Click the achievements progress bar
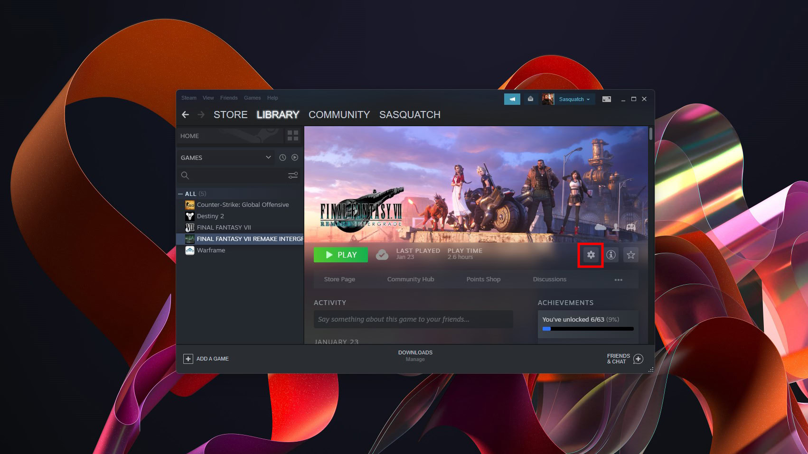 pyautogui.click(x=588, y=329)
